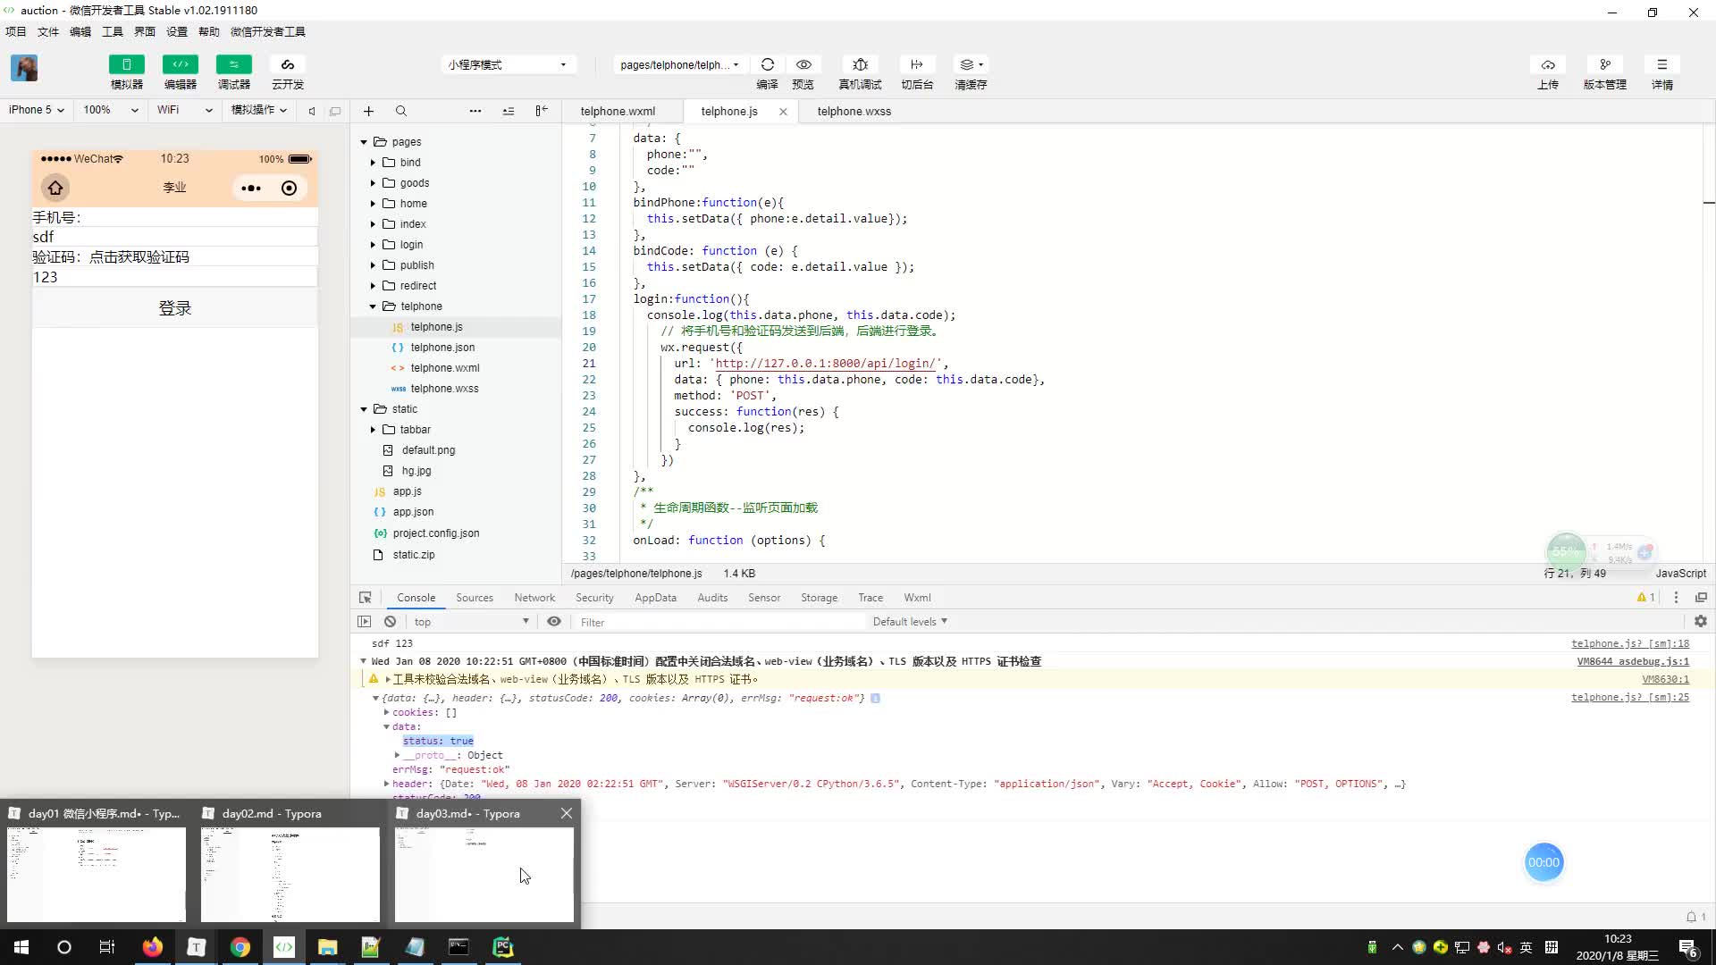1716x965 pixels.
Task: Expand the telphone folder in file tree
Action: [371, 306]
